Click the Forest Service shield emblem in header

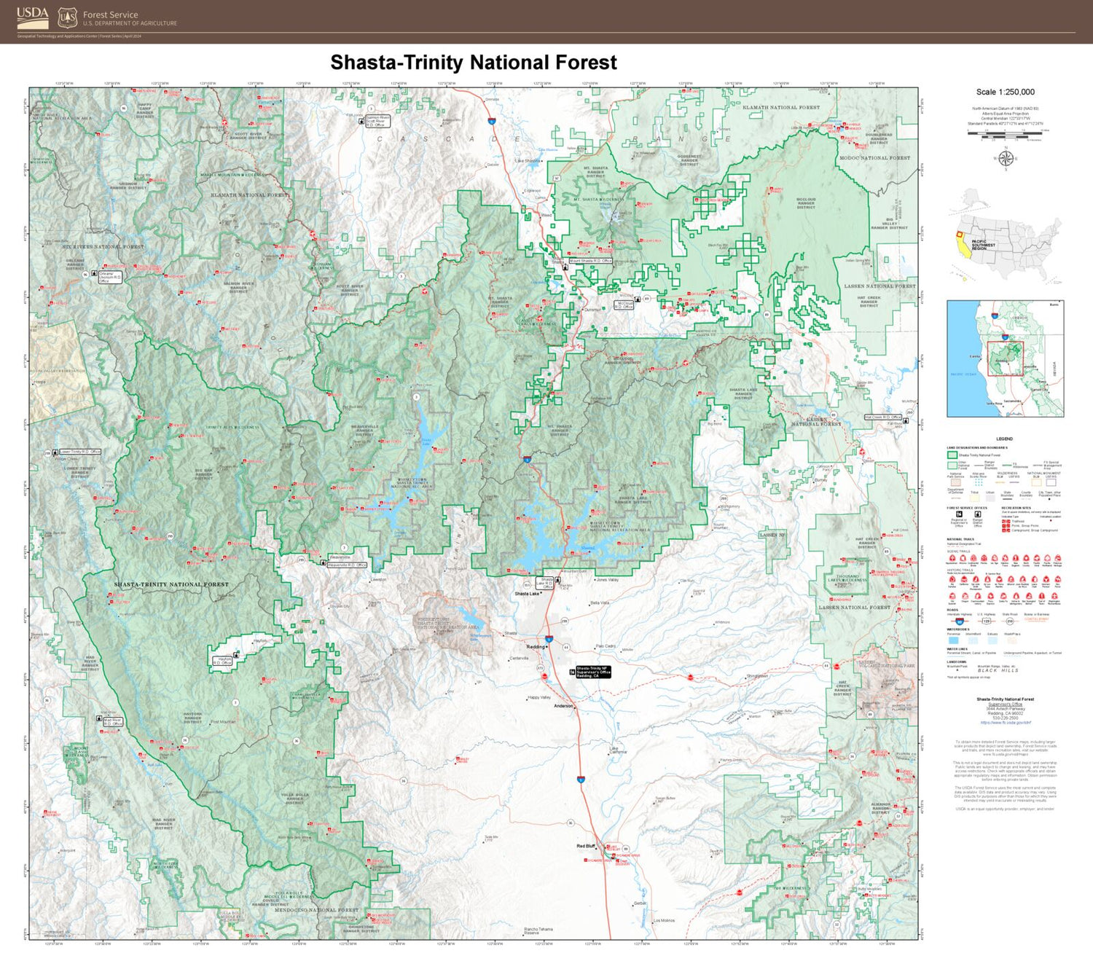[x=68, y=17]
